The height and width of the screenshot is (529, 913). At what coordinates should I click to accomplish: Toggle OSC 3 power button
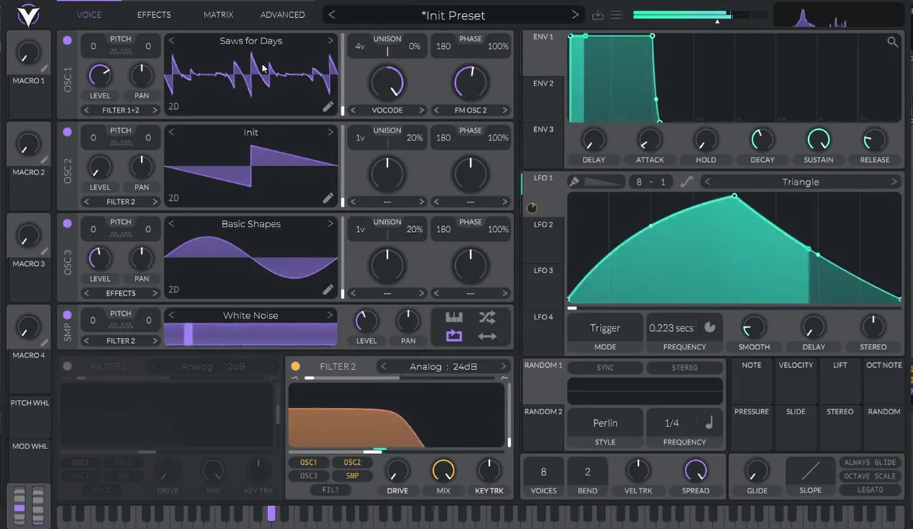(x=67, y=223)
